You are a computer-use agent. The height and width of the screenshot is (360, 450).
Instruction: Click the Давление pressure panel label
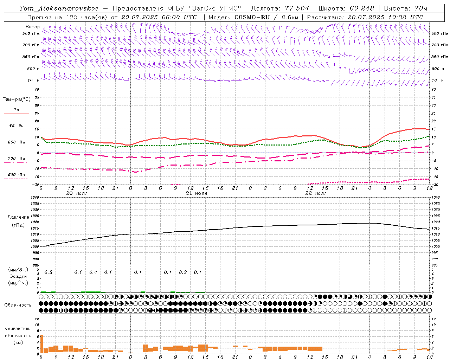(x=18, y=217)
